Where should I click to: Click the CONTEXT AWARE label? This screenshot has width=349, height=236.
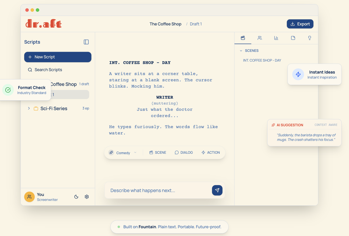tap(326, 125)
